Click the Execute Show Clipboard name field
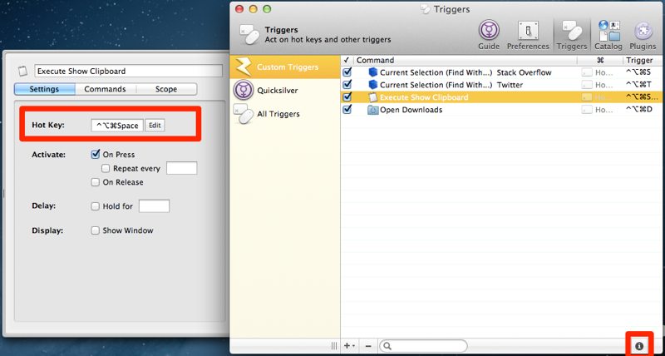 [x=129, y=71]
